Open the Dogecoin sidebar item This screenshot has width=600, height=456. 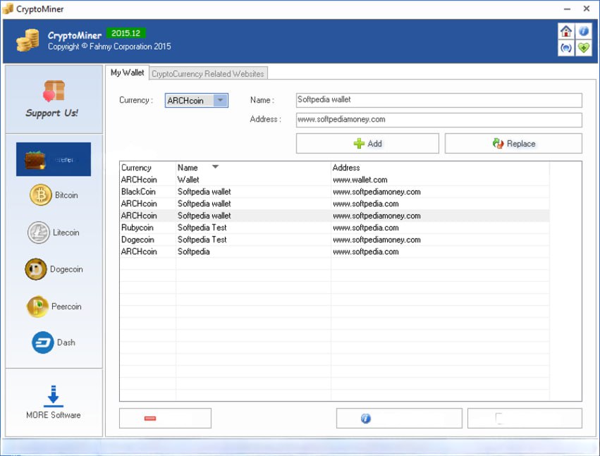54,269
